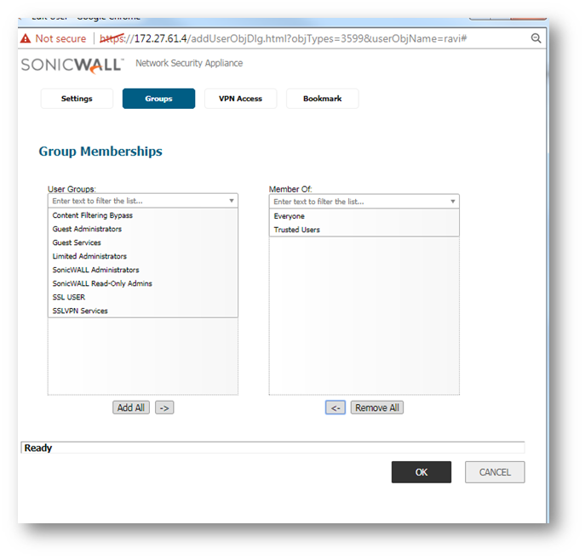Image resolution: width=585 pixels, height=559 pixels.
Task: Click the SonicWall logo
Action: coord(72,65)
